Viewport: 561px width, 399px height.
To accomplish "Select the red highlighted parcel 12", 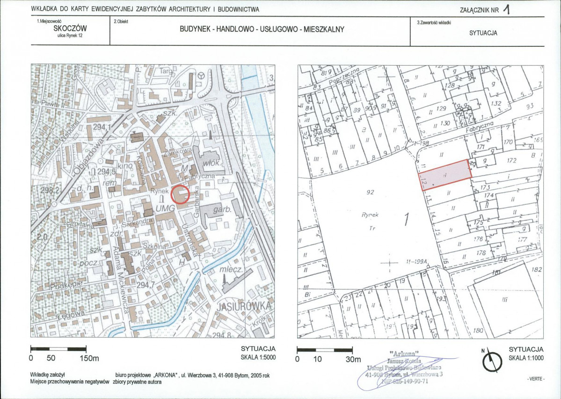I will pos(444,175).
